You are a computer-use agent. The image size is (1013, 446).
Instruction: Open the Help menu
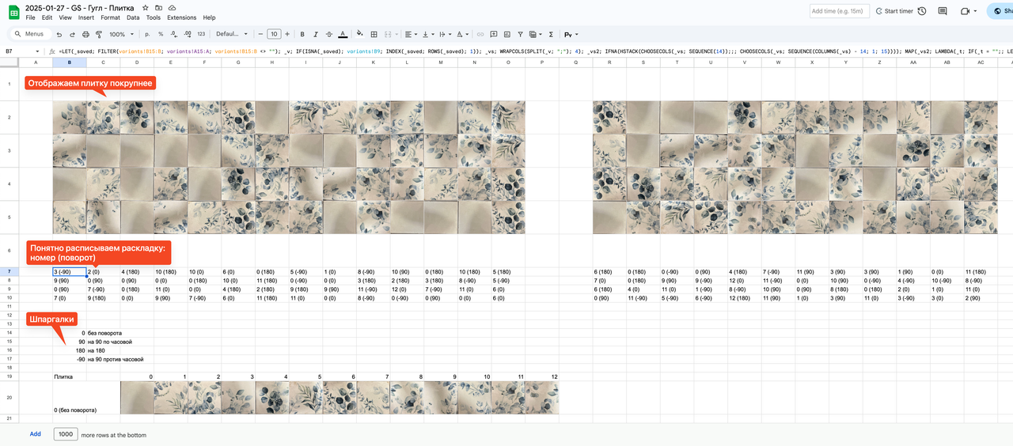pos(209,17)
